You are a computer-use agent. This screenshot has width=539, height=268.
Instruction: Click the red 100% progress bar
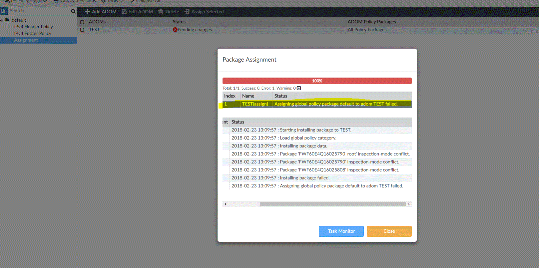317,81
